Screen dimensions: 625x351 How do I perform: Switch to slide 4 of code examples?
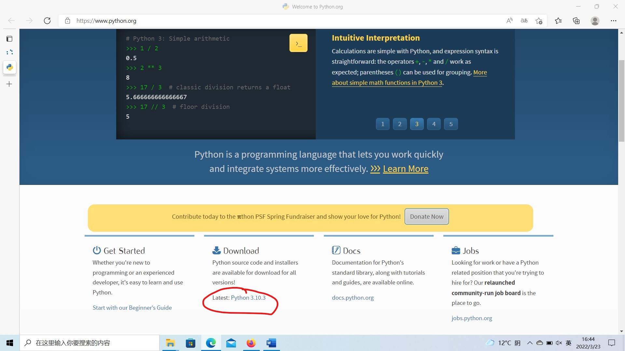[434, 124]
